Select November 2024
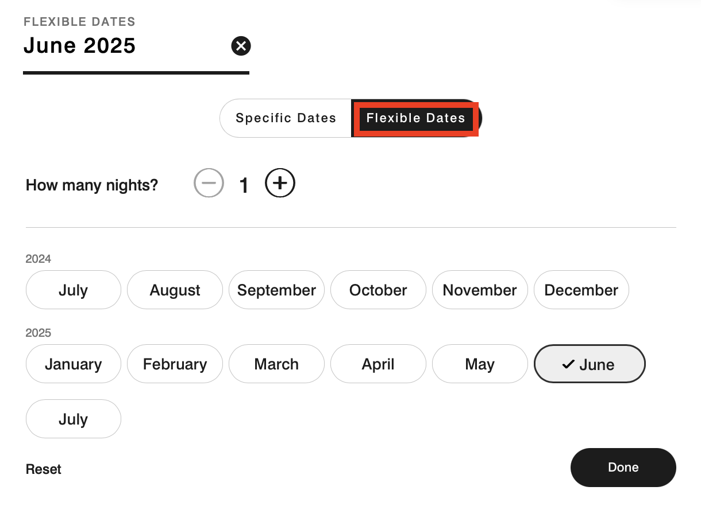 tap(480, 290)
